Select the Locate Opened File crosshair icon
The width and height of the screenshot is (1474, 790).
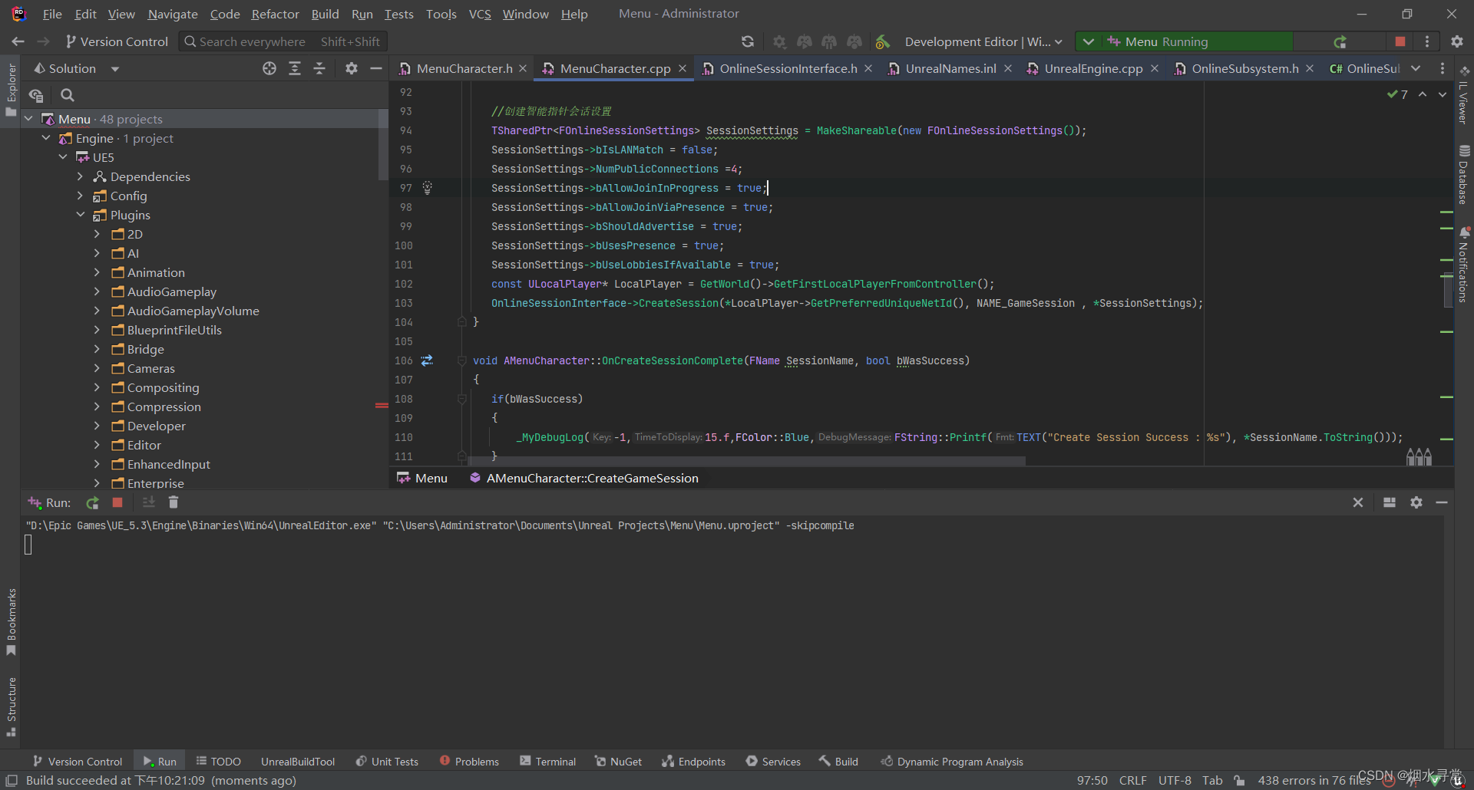tap(269, 68)
